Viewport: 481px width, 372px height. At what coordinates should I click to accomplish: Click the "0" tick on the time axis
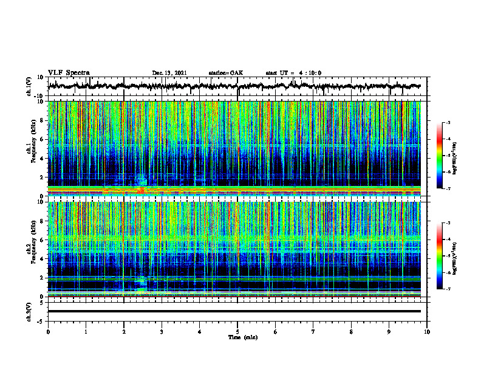click(48, 332)
